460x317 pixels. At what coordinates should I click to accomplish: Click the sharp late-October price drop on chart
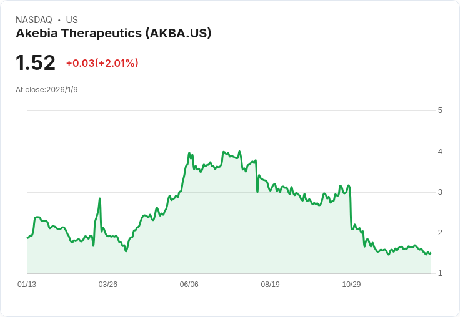[x=350, y=208]
